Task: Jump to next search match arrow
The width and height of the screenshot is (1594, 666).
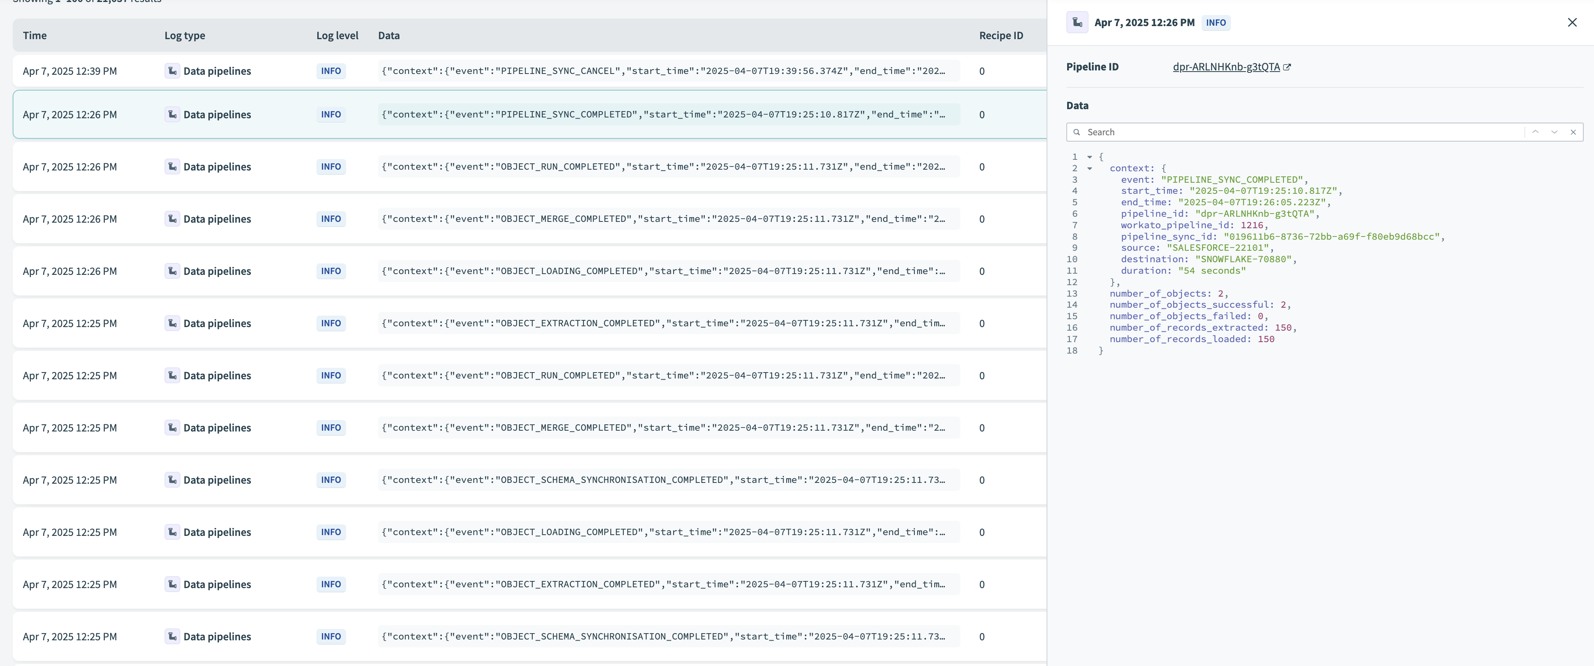Action: (1554, 132)
